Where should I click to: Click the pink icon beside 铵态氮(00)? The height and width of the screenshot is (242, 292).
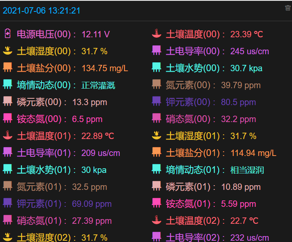8,119
